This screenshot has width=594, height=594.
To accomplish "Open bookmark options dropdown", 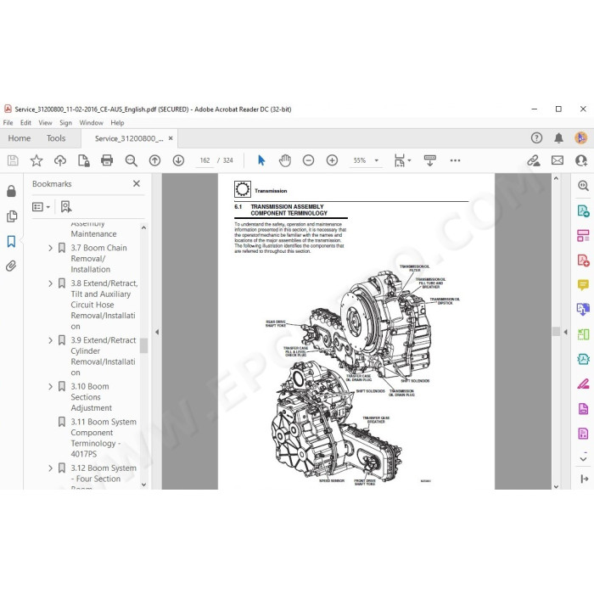I will point(41,207).
